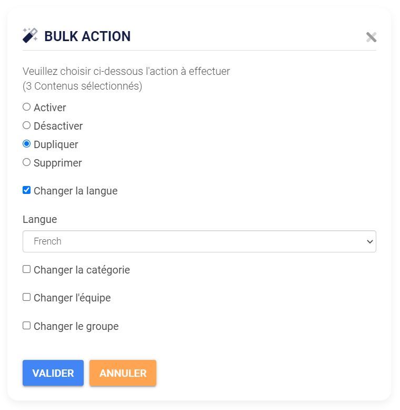Viewport: 400px width, 410px height.
Task: Click the BULK ACTION title heading
Action: click(87, 36)
